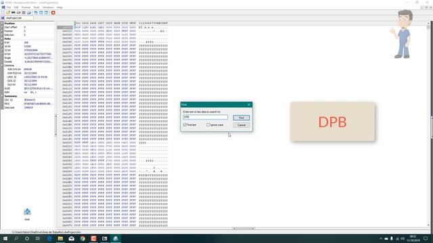Viewport: 433px width, 243px height.
Task: Select the 64 bit value row
Action: coord(29,54)
